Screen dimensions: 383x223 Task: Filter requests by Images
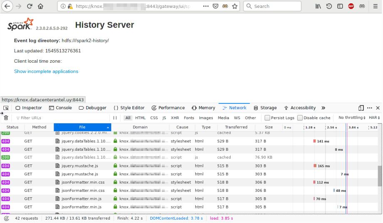click(x=206, y=118)
